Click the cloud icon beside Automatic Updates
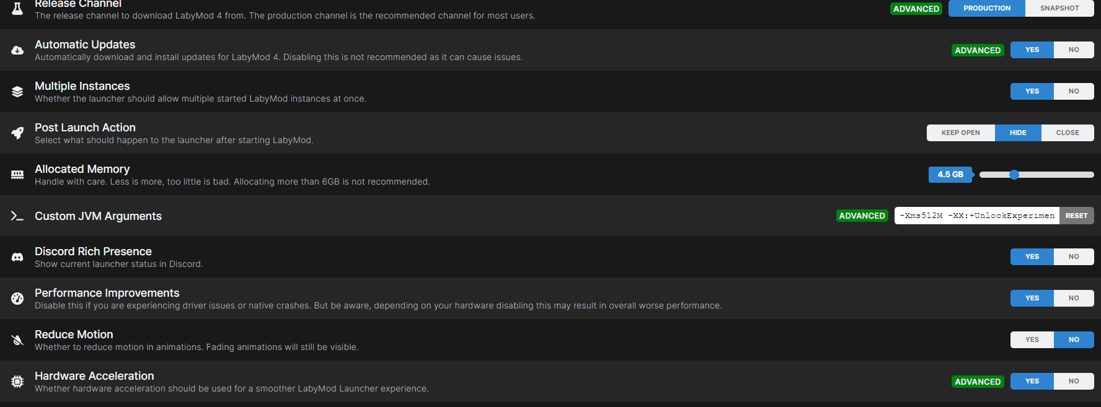 pyautogui.click(x=17, y=50)
